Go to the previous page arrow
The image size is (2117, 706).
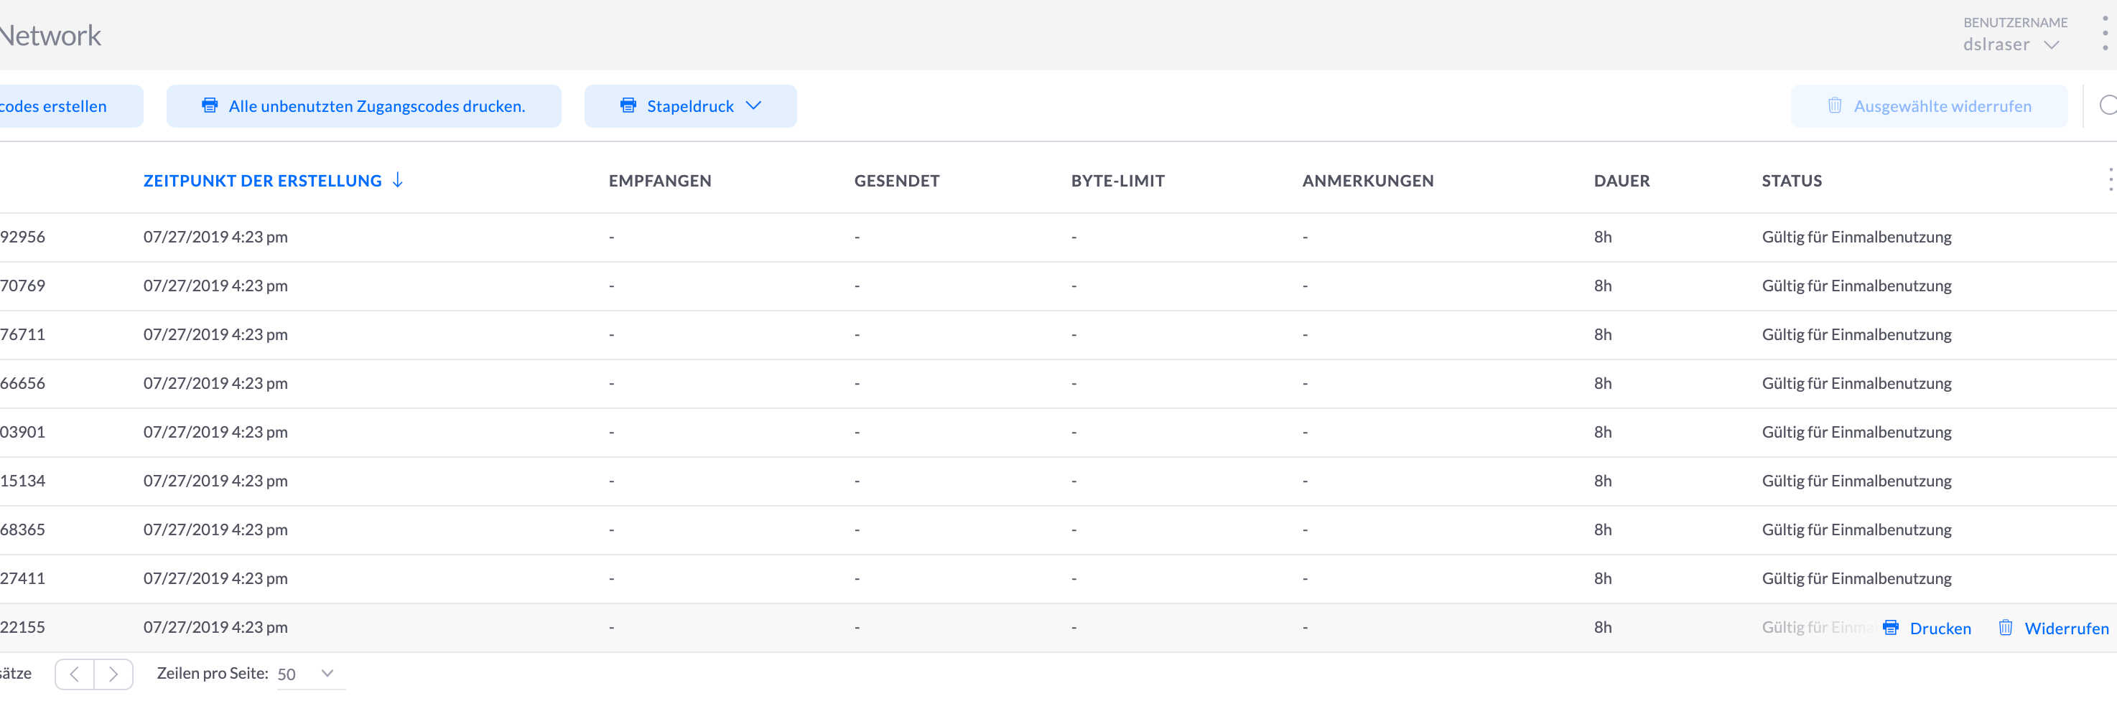[x=75, y=674]
